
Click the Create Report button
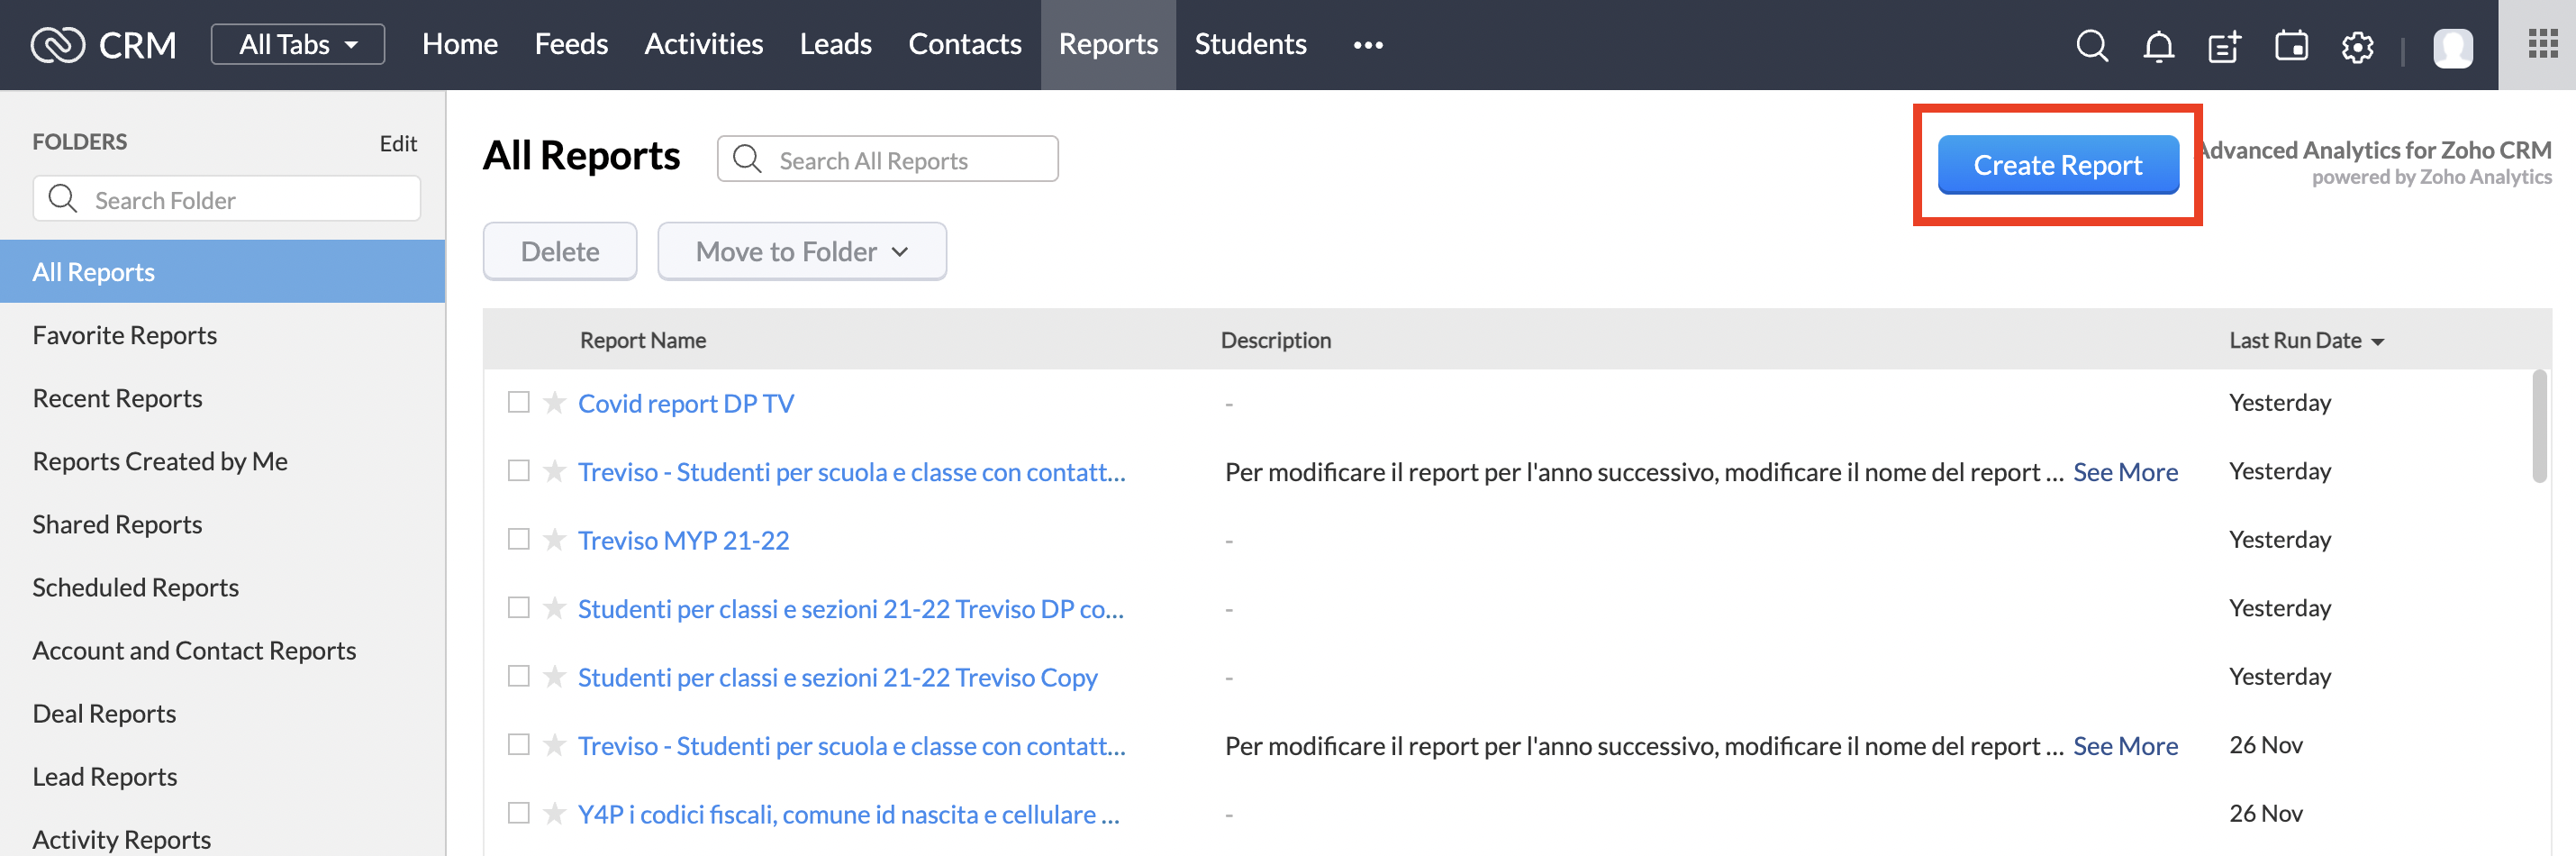[2057, 165]
